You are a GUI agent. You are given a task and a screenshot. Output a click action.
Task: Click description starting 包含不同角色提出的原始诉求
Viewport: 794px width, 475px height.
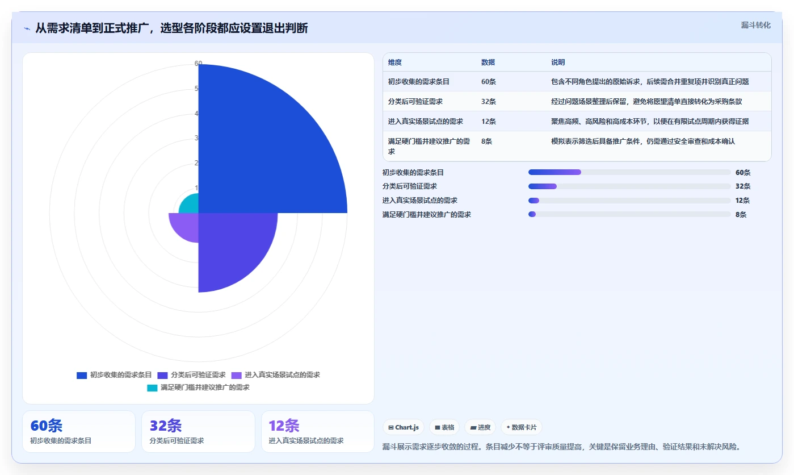tap(650, 82)
